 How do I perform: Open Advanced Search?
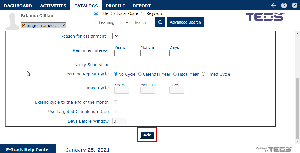(185, 22)
